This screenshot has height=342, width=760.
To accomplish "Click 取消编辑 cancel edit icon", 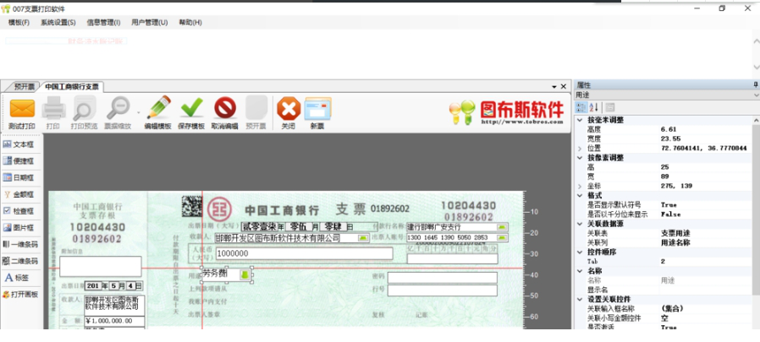I will (225, 108).
